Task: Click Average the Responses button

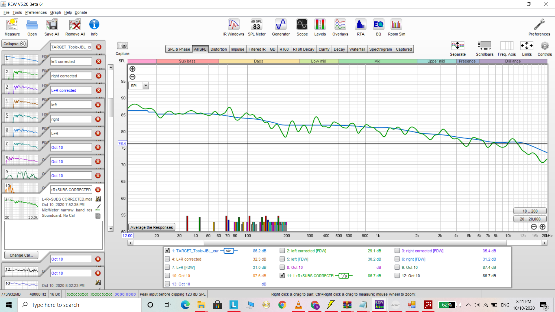Action: (151, 227)
